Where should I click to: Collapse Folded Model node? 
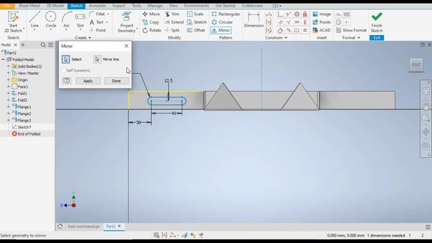[x=3, y=59]
